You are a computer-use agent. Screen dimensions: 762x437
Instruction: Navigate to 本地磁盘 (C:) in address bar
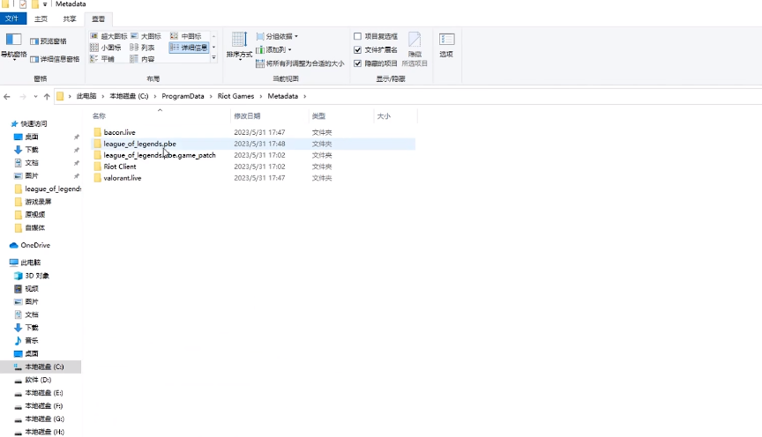click(129, 96)
